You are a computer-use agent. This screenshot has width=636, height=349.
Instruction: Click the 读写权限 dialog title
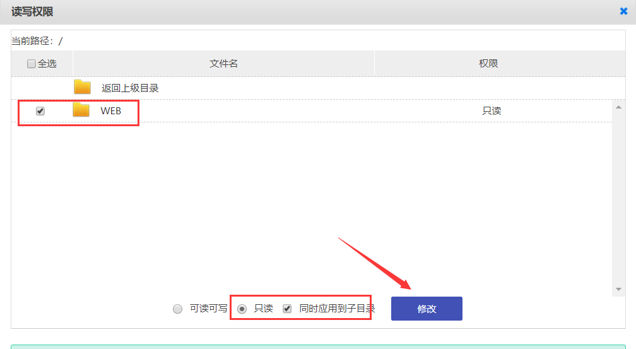31,11
